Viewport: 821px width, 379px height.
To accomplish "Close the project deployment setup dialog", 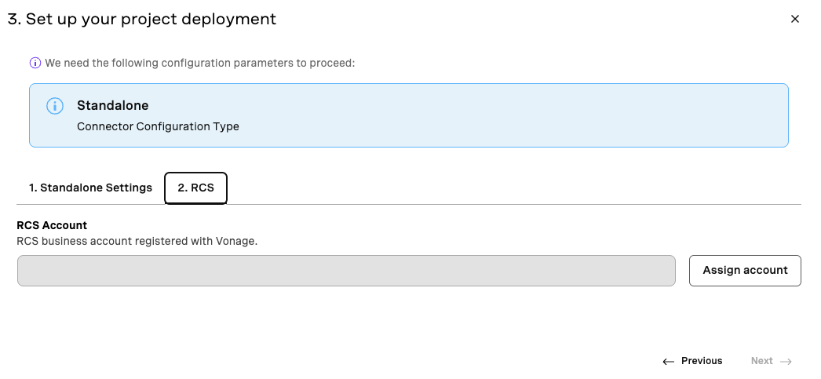I will click(x=795, y=19).
